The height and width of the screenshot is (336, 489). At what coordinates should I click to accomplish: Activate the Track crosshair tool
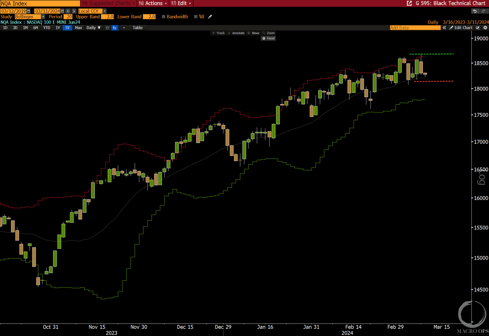point(218,33)
